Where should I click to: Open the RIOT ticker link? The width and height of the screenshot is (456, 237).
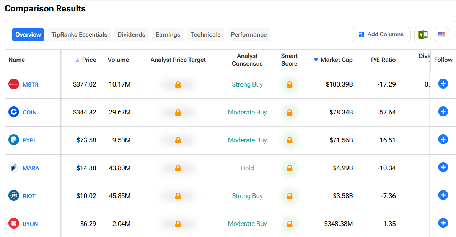click(x=29, y=196)
